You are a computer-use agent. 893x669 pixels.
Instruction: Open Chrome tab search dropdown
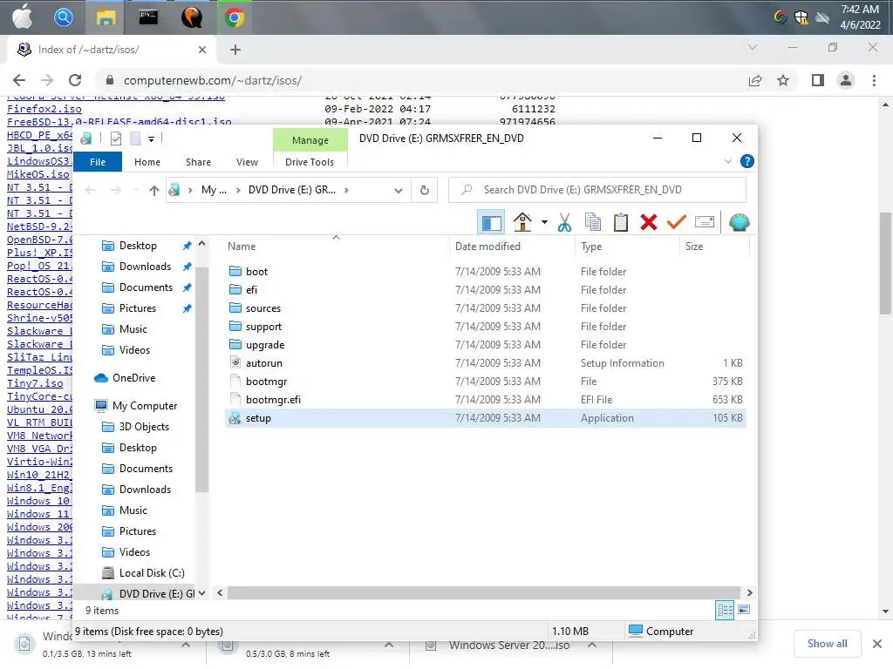[x=753, y=47]
